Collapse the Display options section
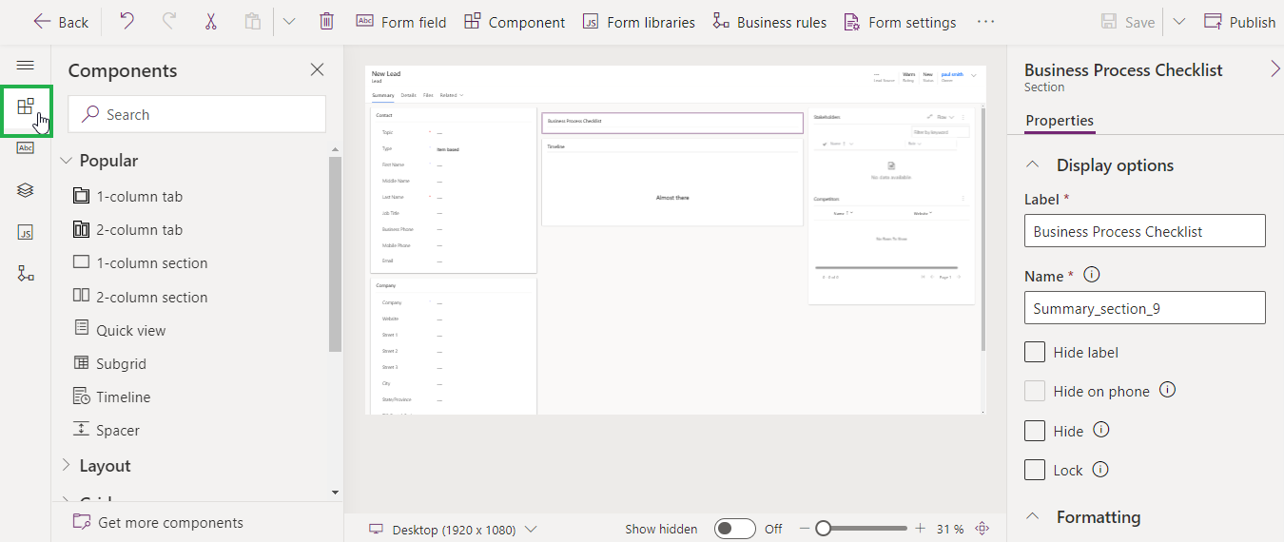 pos(1033,165)
